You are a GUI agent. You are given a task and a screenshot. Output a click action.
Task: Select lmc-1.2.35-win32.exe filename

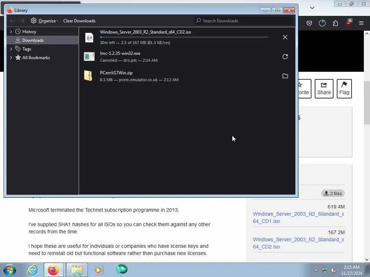tap(120, 53)
